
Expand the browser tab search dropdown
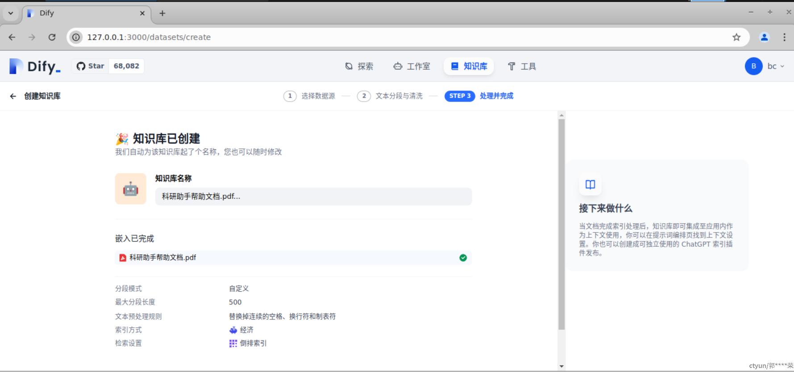(x=10, y=13)
